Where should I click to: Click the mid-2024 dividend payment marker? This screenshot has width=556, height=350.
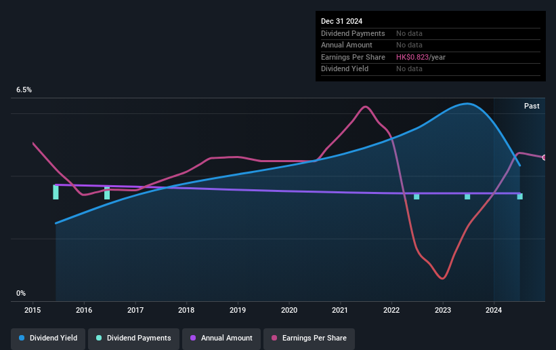[520, 196]
